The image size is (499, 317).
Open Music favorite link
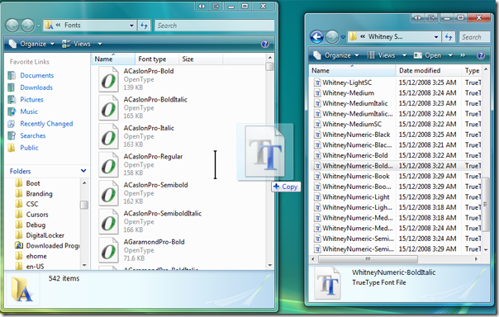(29, 111)
